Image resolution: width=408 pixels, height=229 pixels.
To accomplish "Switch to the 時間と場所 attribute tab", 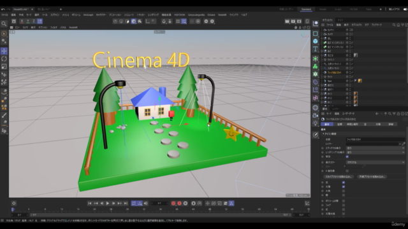I will 353,125.
